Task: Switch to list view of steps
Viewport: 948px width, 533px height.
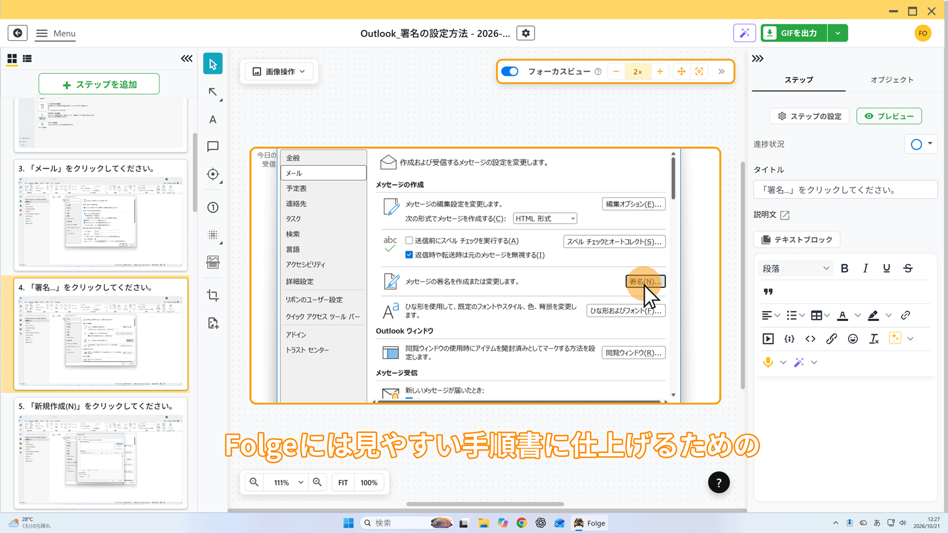Action: point(27,59)
